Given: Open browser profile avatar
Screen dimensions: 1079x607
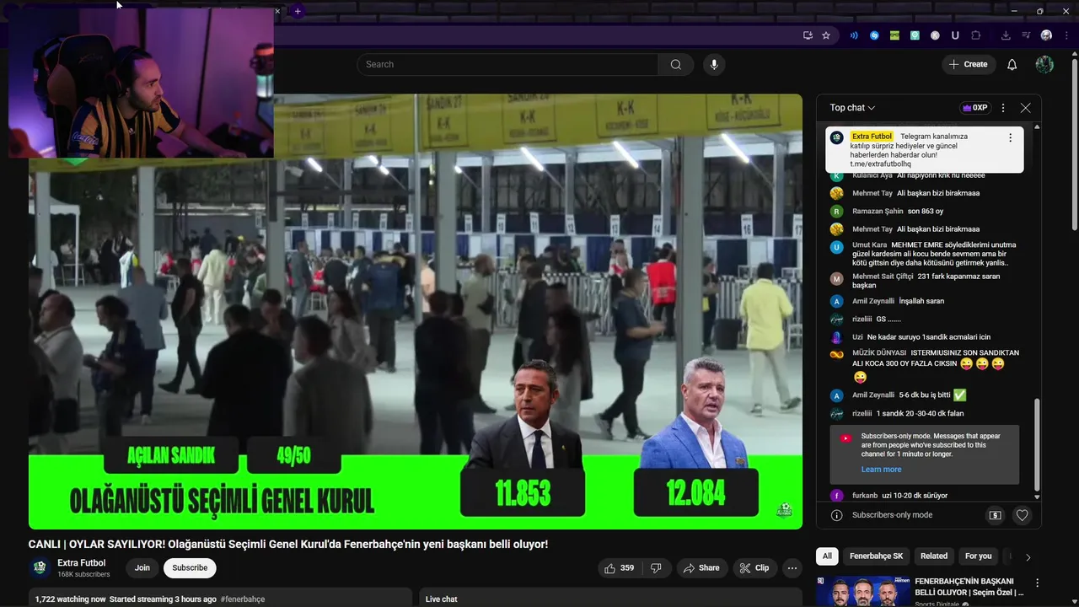Looking at the screenshot, I should 1046,35.
